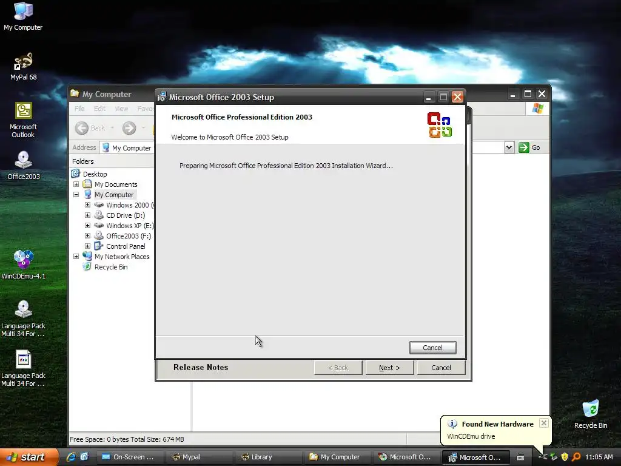
Task: Expand My Documents tree node
Action: [76, 184]
